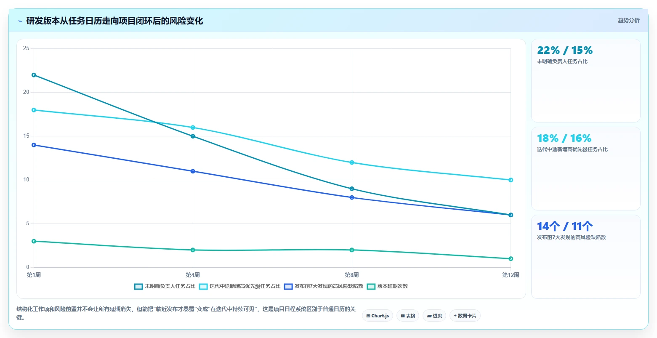Click the footer note starting 结构化工作项和风险前置
Image resolution: width=657 pixels, height=338 pixels.
tap(186, 314)
